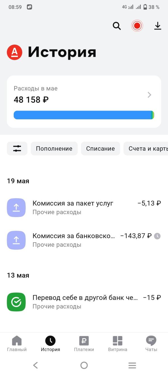The height and width of the screenshot is (374, 168).
Task: Click the blue expenses progress bar
Action: click(x=84, y=115)
